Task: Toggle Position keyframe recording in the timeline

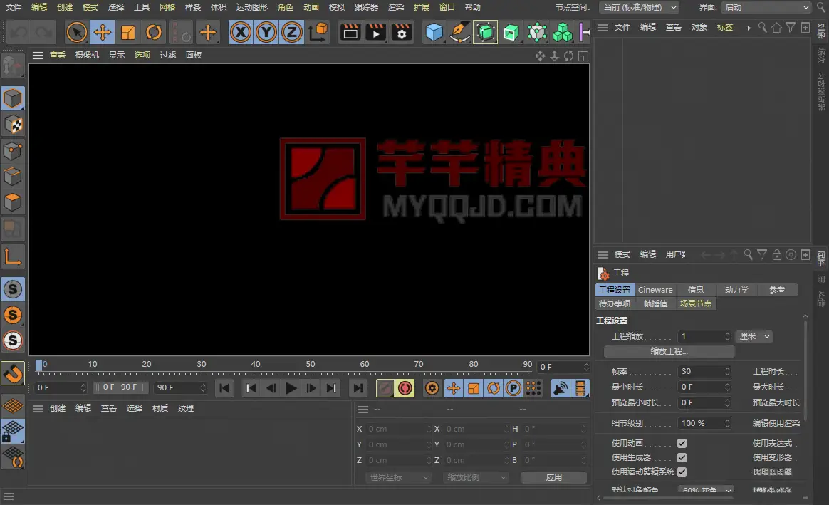Action: (x=454, y=388)
